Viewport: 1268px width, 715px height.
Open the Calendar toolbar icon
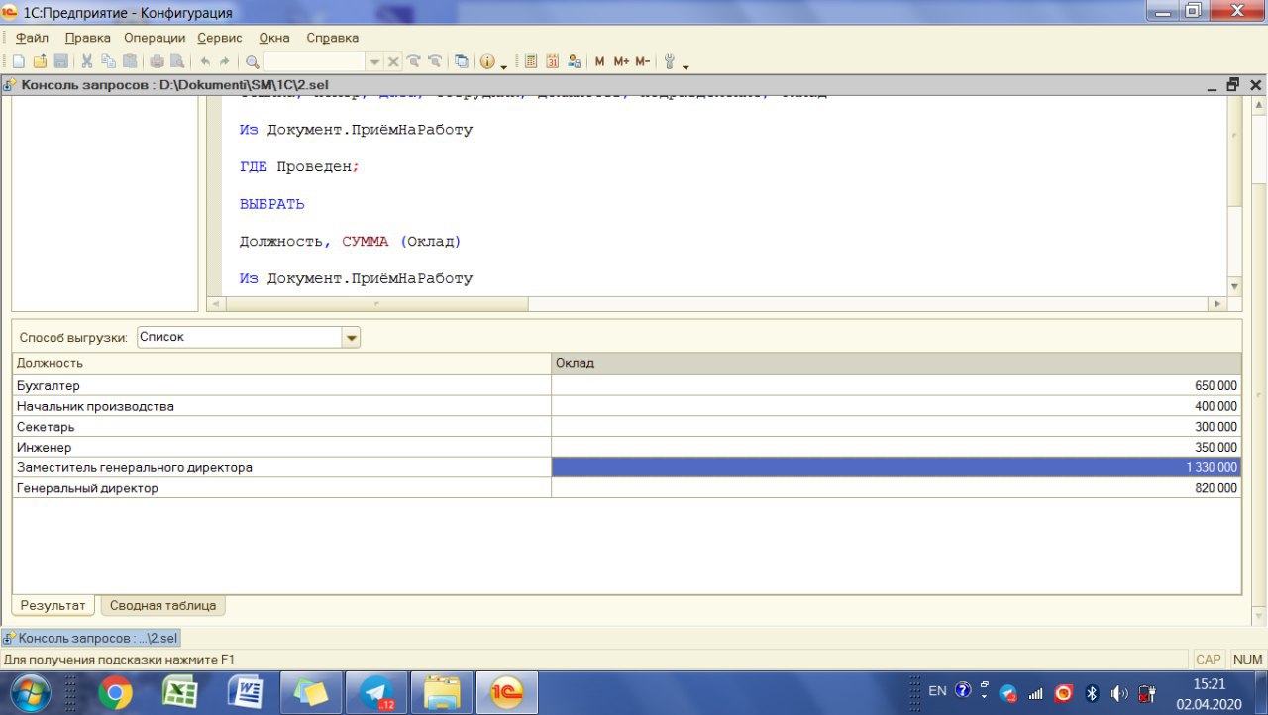point(553,61)
